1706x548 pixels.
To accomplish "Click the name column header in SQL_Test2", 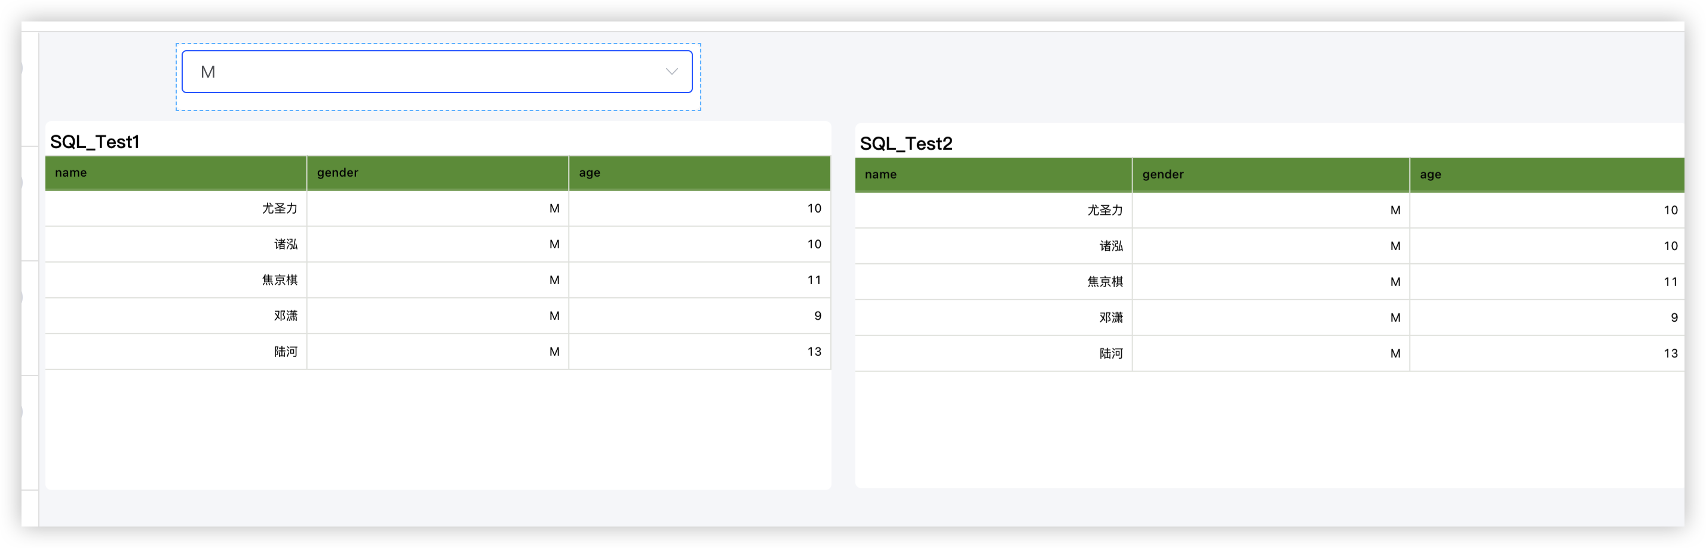I will coord(992,174).
